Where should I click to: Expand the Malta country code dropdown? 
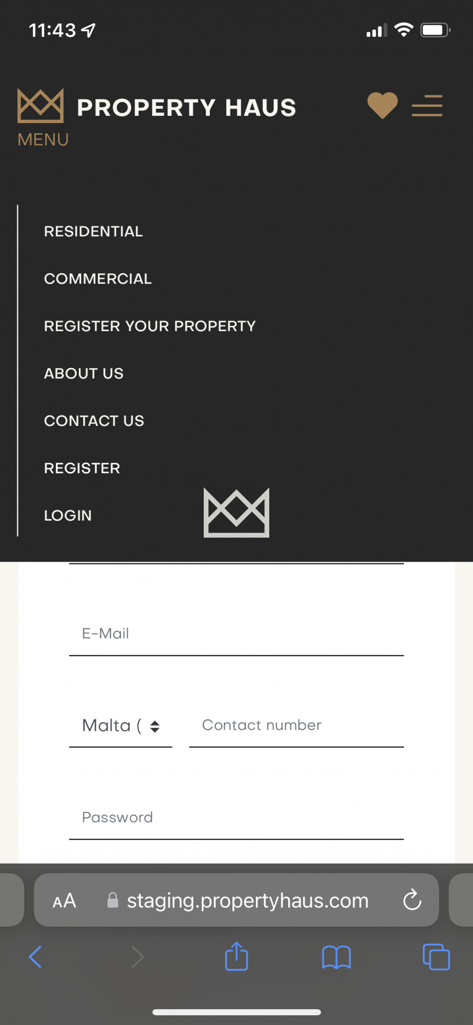[x=121, y=726]
